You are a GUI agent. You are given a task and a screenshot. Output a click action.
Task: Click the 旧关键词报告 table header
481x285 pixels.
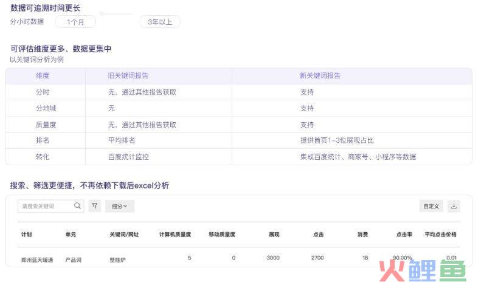tap(128, 76)
